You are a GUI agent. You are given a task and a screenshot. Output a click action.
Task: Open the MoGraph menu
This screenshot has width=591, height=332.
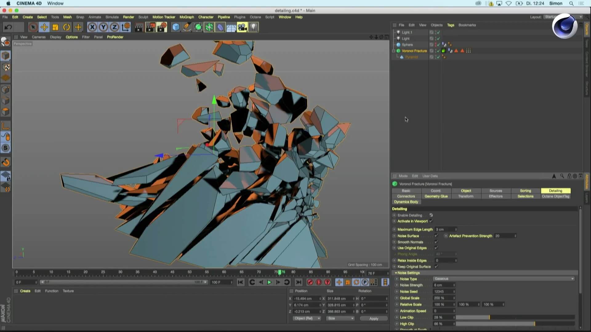(x=187, y=17)
